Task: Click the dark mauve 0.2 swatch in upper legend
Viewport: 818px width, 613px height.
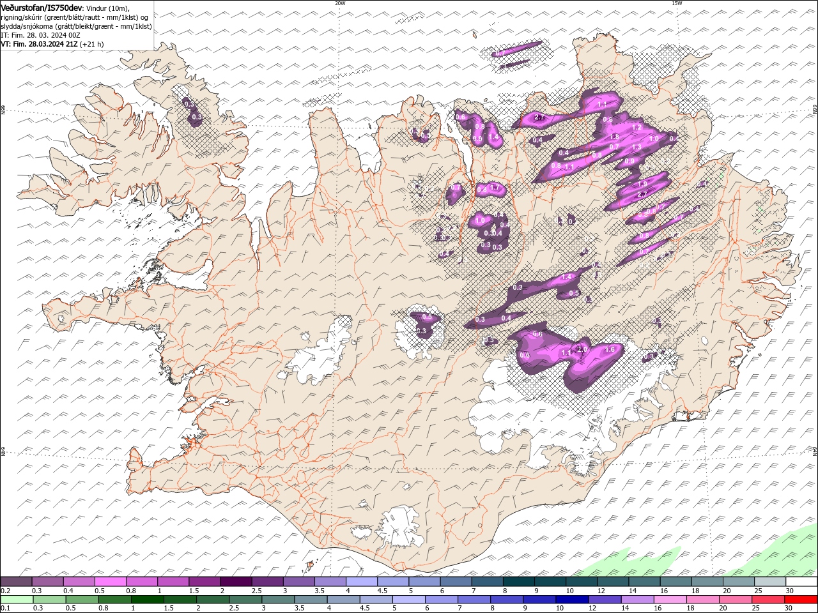Action: (16, 582)
